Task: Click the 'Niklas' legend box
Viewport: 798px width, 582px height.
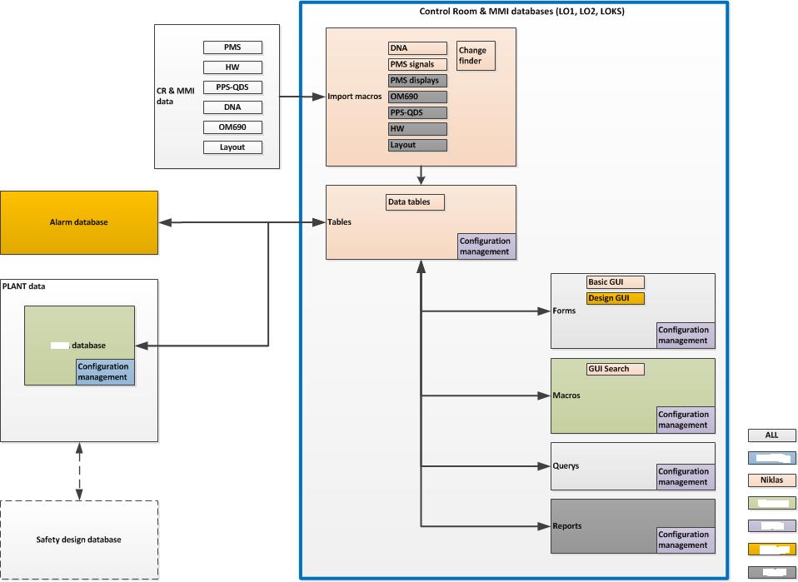Action: click(772, 480)
